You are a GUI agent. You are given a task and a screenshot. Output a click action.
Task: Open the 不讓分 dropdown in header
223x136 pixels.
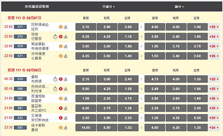point(109,7)
